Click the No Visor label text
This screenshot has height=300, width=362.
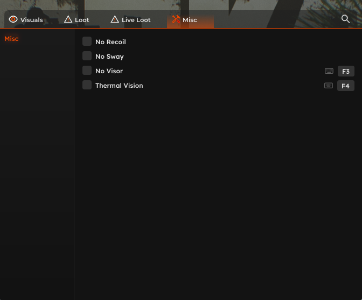point(109,71)
